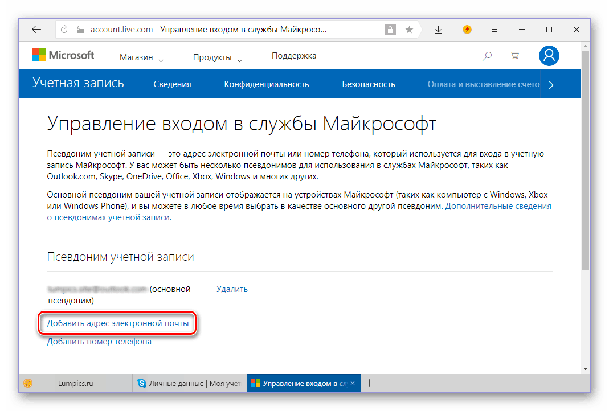Click the user account avatar icon
The height and width of the screenshot is (411, 609).
point(549,55)
